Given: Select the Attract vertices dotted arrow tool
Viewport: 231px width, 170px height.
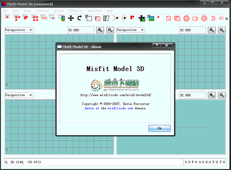Looking at the screenshot, I should tap(124, 18).
